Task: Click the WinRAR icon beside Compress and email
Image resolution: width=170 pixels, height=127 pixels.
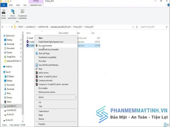Action: pos(37,80)
